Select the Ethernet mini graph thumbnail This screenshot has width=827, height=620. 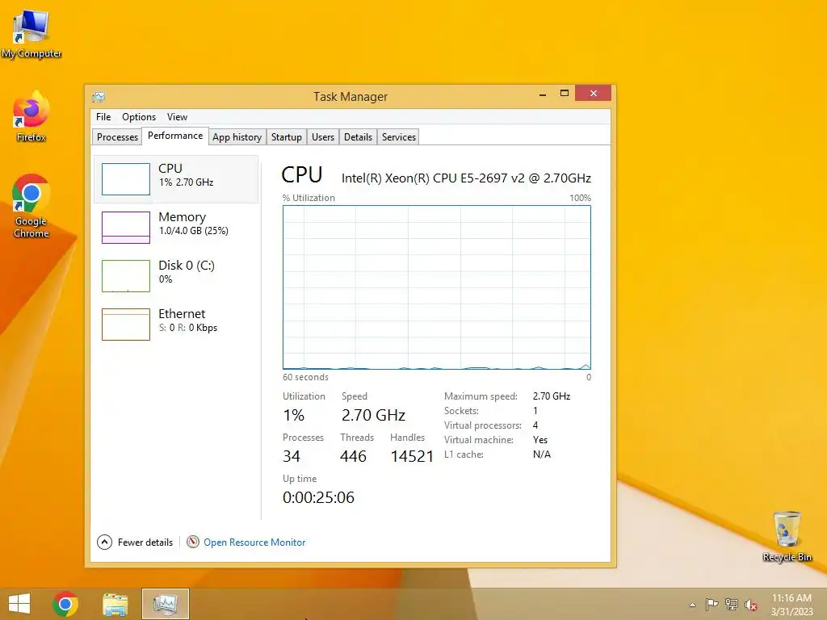pyautogui.click(x=125, y=325)
